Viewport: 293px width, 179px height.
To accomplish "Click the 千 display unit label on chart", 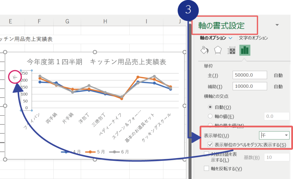I will tap(15, 77).
